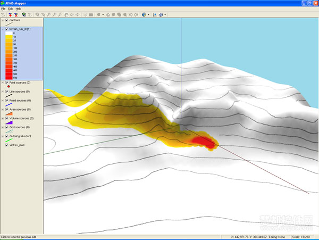Select the Output grid extent layer label
Viewport: 319px width, 240px height.
click(20, 136)
